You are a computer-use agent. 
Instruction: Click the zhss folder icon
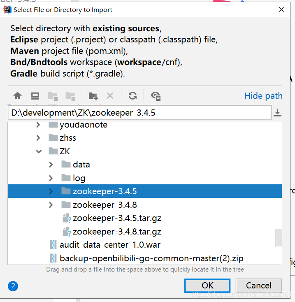coord(53,137)
